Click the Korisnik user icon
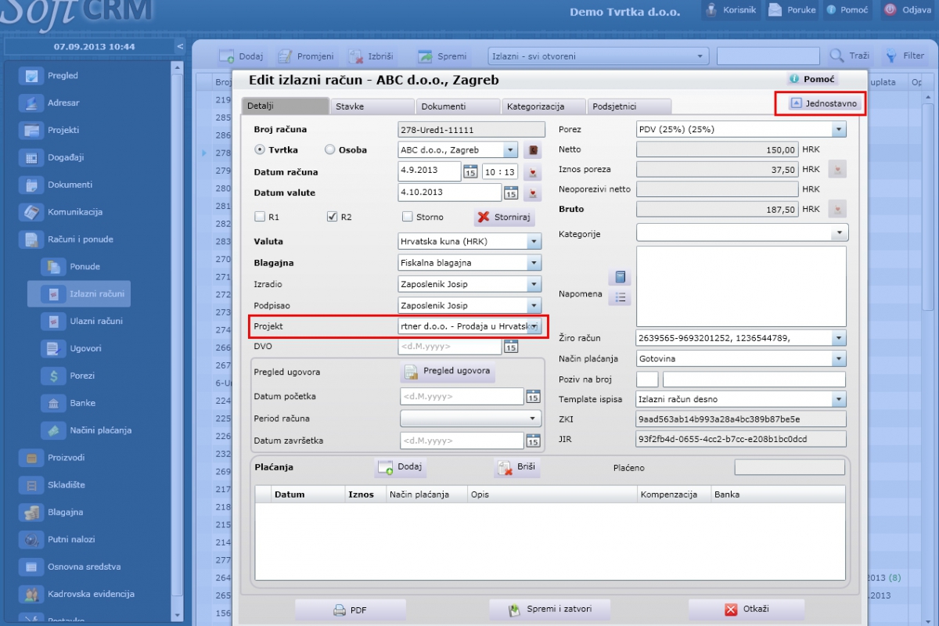The width and height of the screenshot is (939, 626). [x=711, y=10]
